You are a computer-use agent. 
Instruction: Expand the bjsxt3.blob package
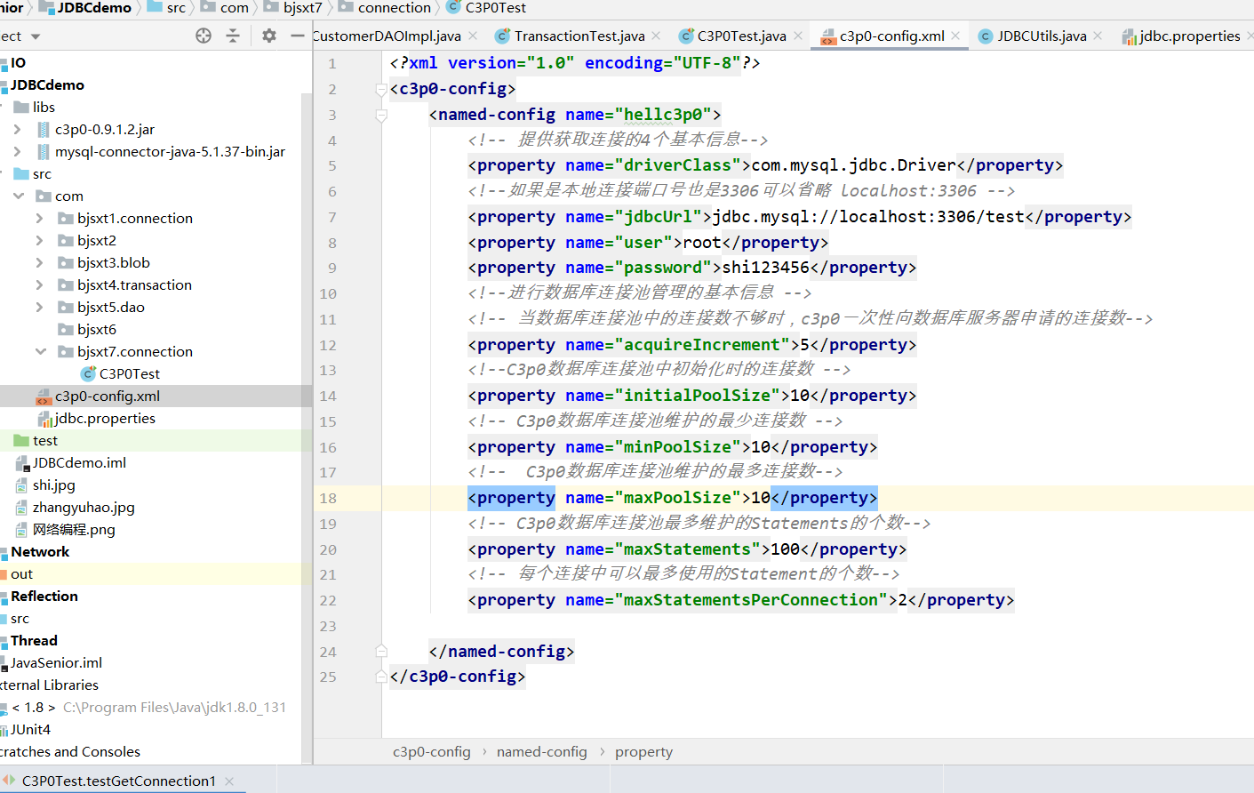point(39,262)
